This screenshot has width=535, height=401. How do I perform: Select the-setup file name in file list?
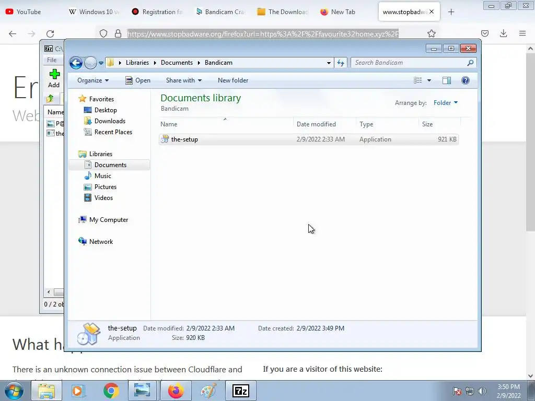tap(184, 139)
